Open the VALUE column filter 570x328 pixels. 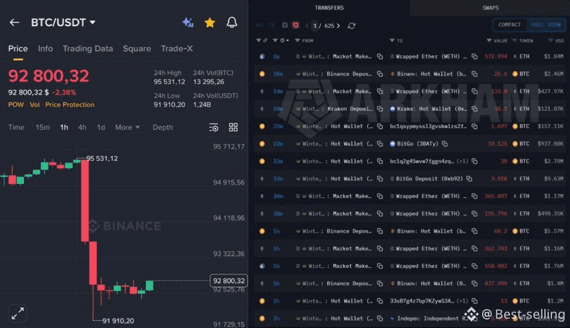click(x=489, y=41)
